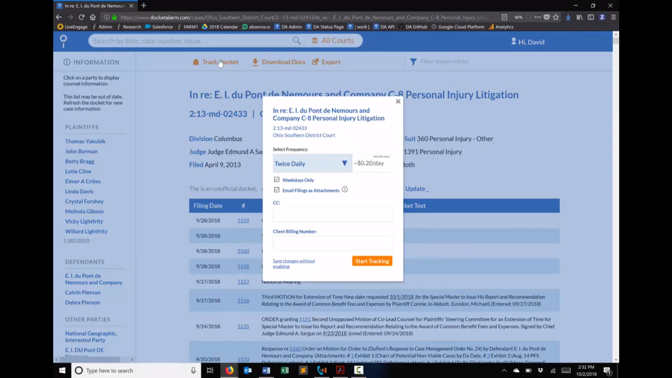Click the Export icon
Viewport: 672px width, 378px height.
point(315,62)
